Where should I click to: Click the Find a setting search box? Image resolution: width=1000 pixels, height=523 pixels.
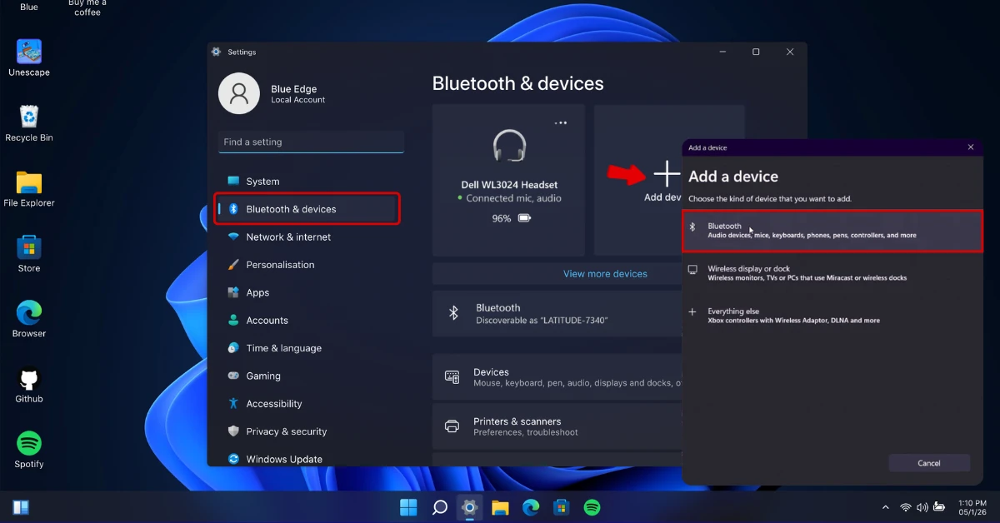[311, 142]
